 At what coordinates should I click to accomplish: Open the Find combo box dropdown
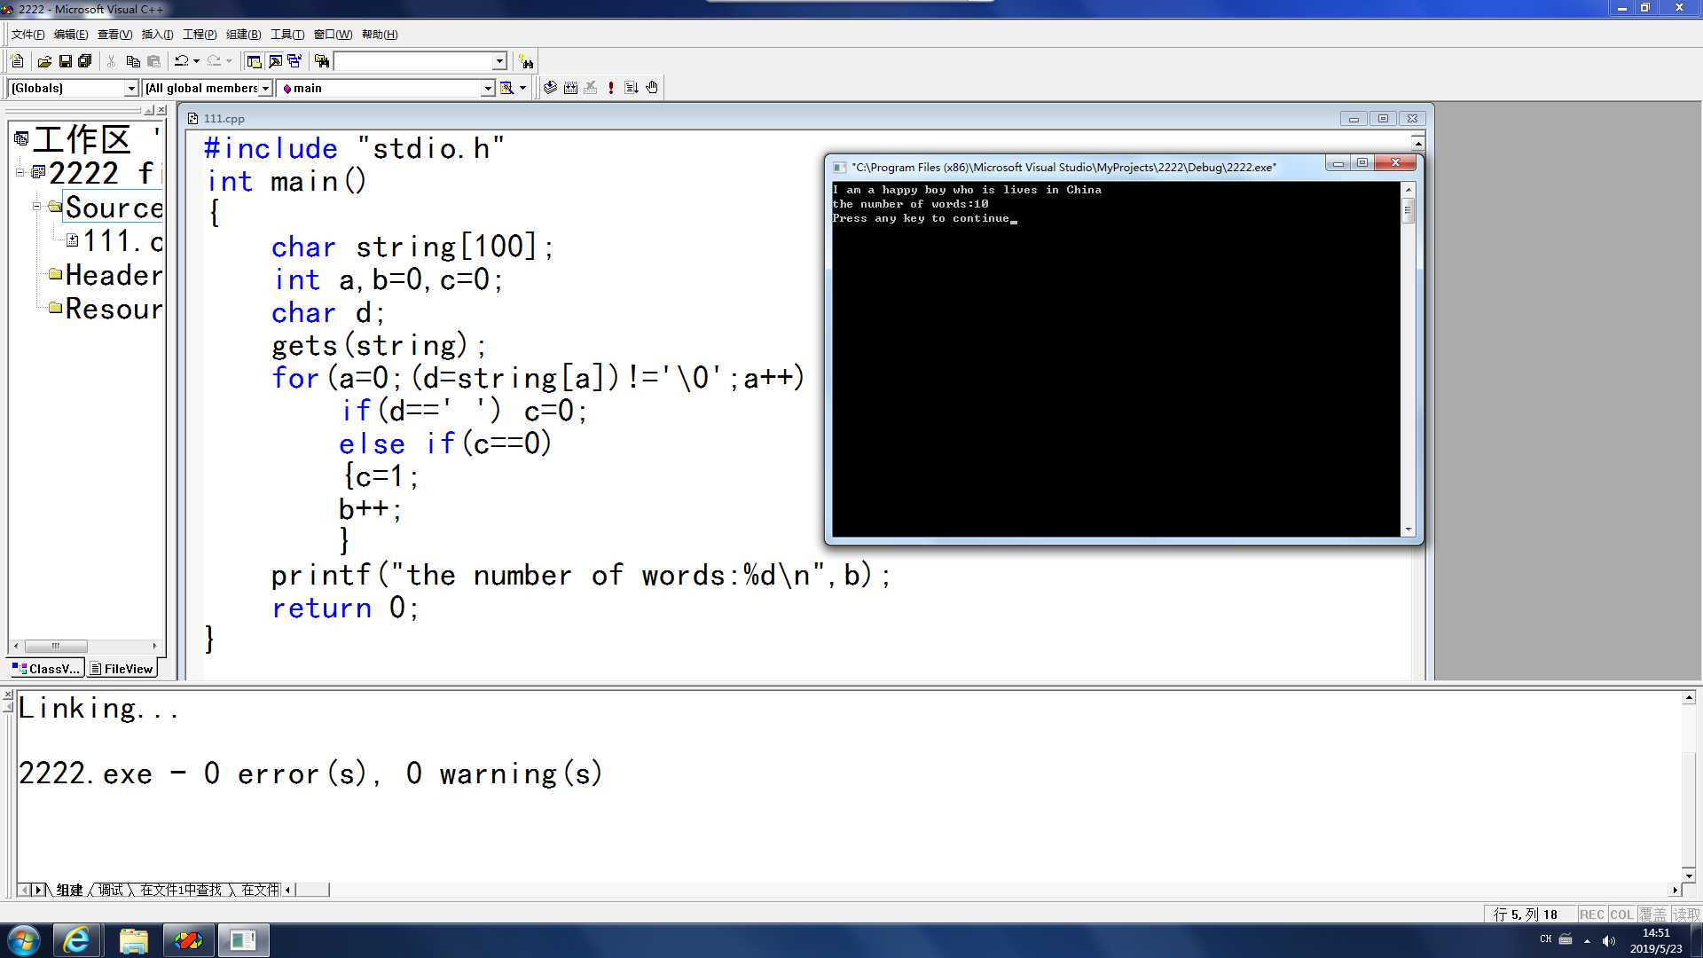499,61
